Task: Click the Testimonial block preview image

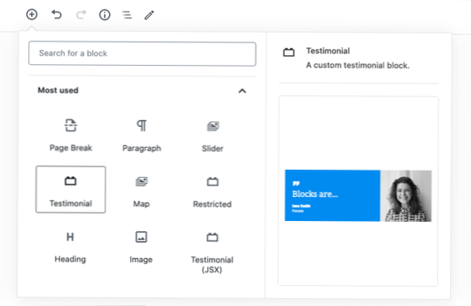Action: coord(358,195)
